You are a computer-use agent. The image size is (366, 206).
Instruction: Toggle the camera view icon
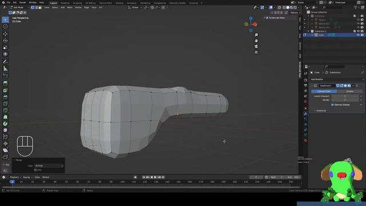tap(256, 46)
